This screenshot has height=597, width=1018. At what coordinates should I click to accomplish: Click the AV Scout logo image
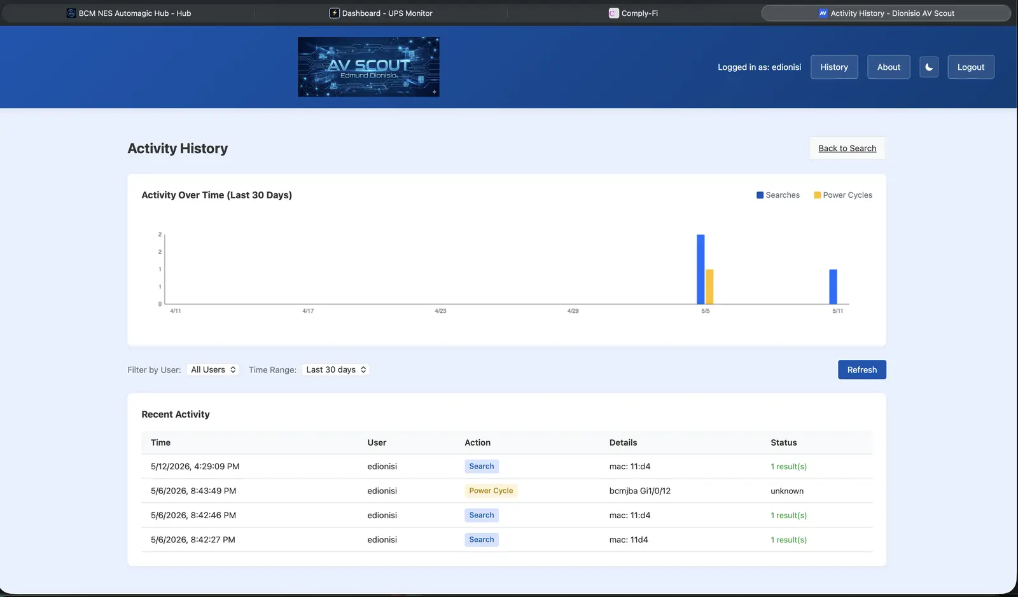(x=368, y=67)
